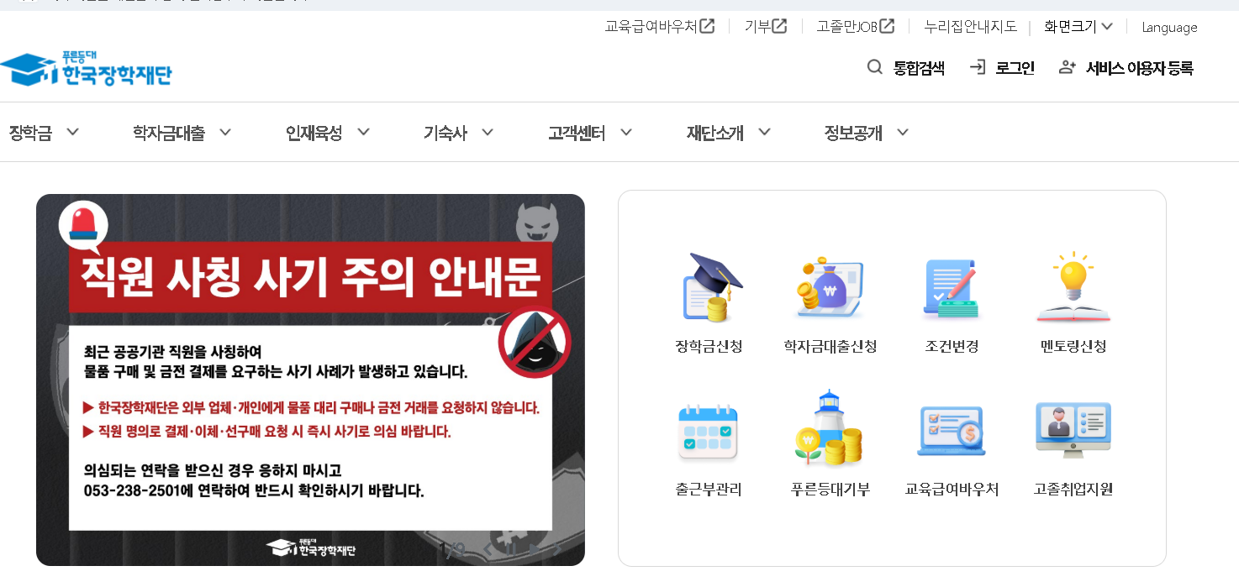This screenshot has height=587, width=1239.
Task: Click the 교육급여바우처 shortcut label
Action: point(952,490)
